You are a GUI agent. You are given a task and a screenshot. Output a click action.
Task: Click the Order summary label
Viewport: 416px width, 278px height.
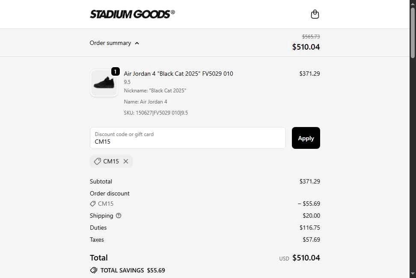(110, 43)
